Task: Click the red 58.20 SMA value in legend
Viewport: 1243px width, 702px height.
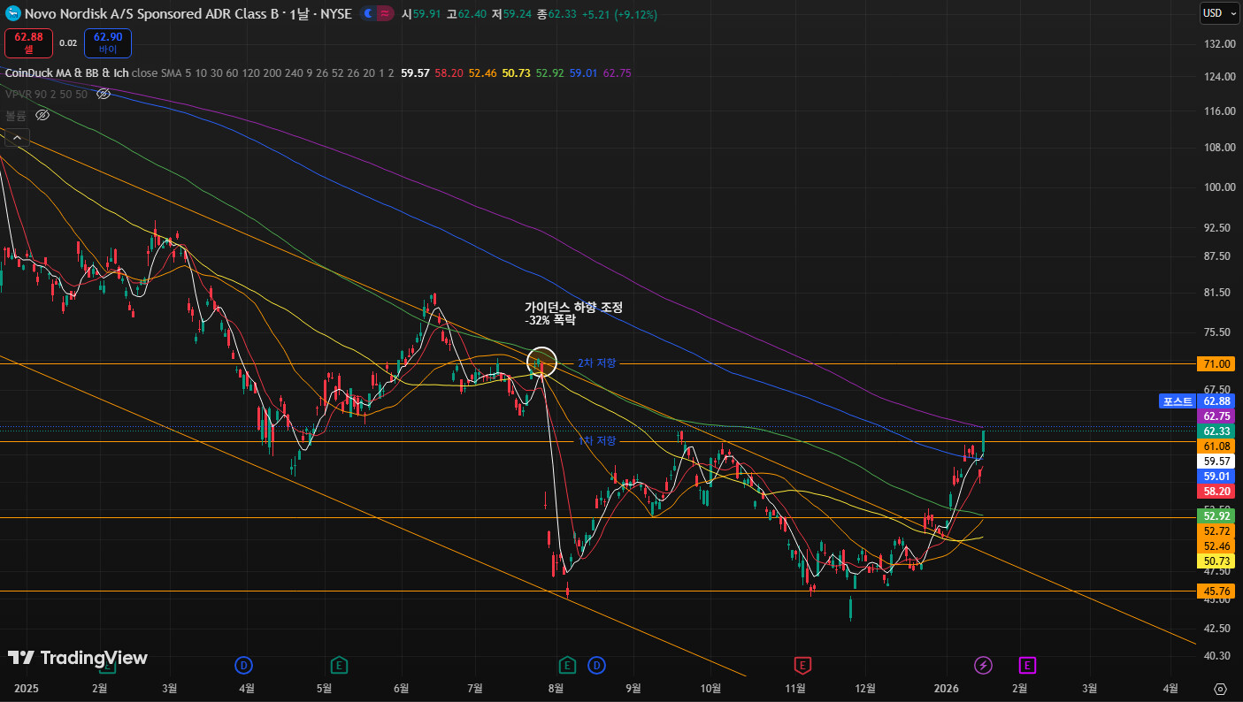Action: (449, 73)
